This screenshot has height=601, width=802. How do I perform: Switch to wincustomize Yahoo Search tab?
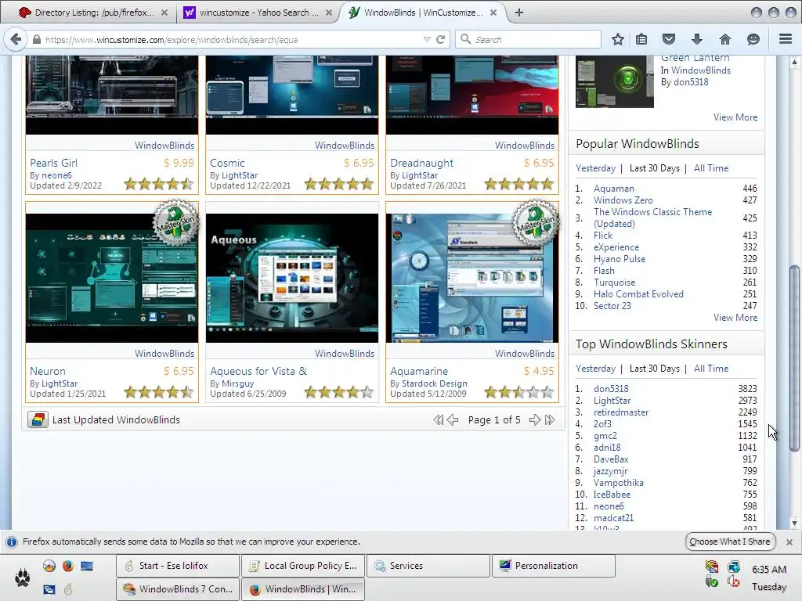click(258, 13)
